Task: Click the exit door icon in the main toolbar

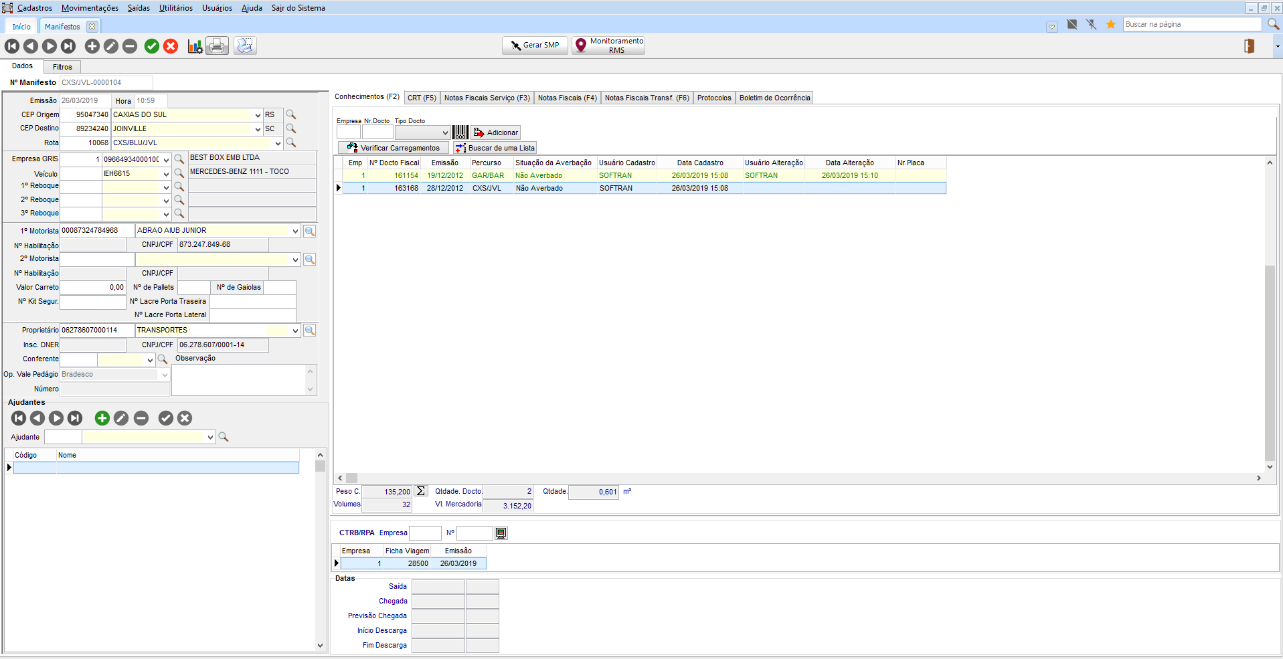Action: pyautogui.click(x=1249, y=45)
